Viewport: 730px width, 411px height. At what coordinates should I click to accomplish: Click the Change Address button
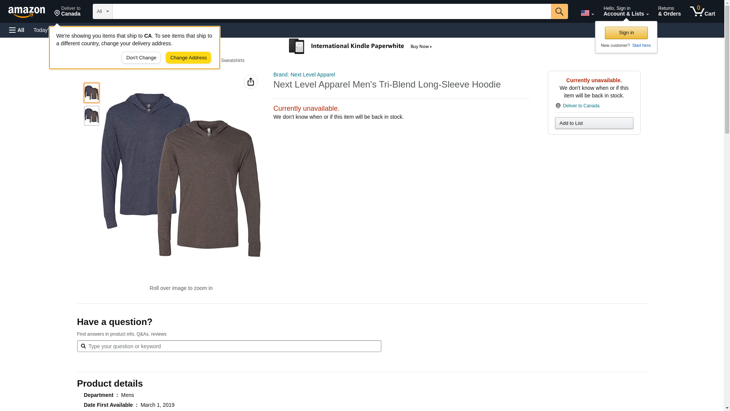pyautogui.click(x=188, y=58)
